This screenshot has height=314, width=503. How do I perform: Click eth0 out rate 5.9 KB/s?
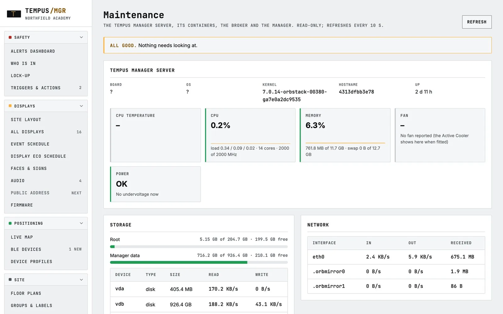coord(420,257)
